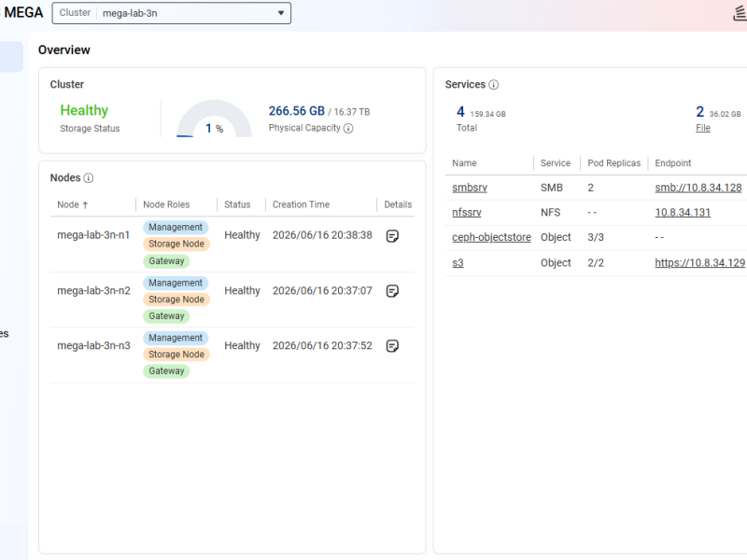747x560 pixels.
Task: Click the Services info icon
Action: coord(494,85)
